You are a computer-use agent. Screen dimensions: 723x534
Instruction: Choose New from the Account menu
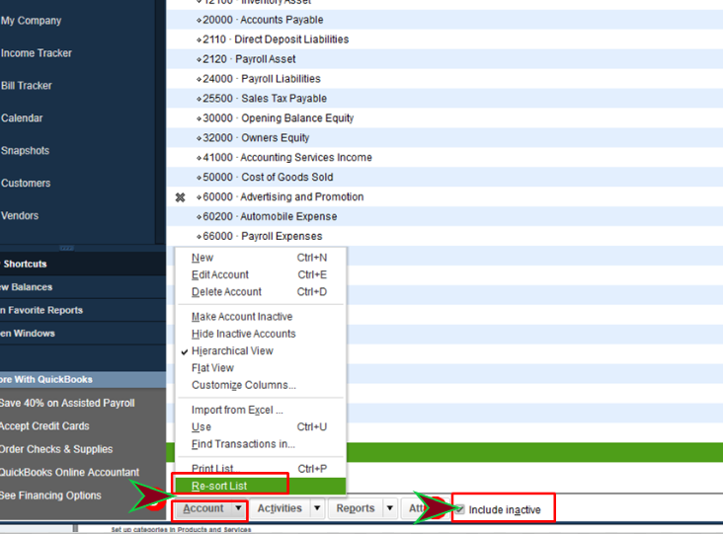click(261, 258)
